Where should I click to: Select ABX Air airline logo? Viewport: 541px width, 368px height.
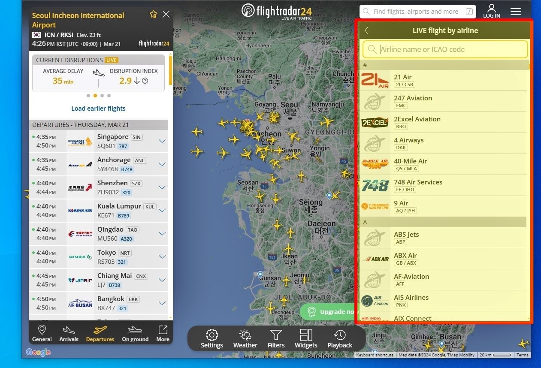pos(375,259)
